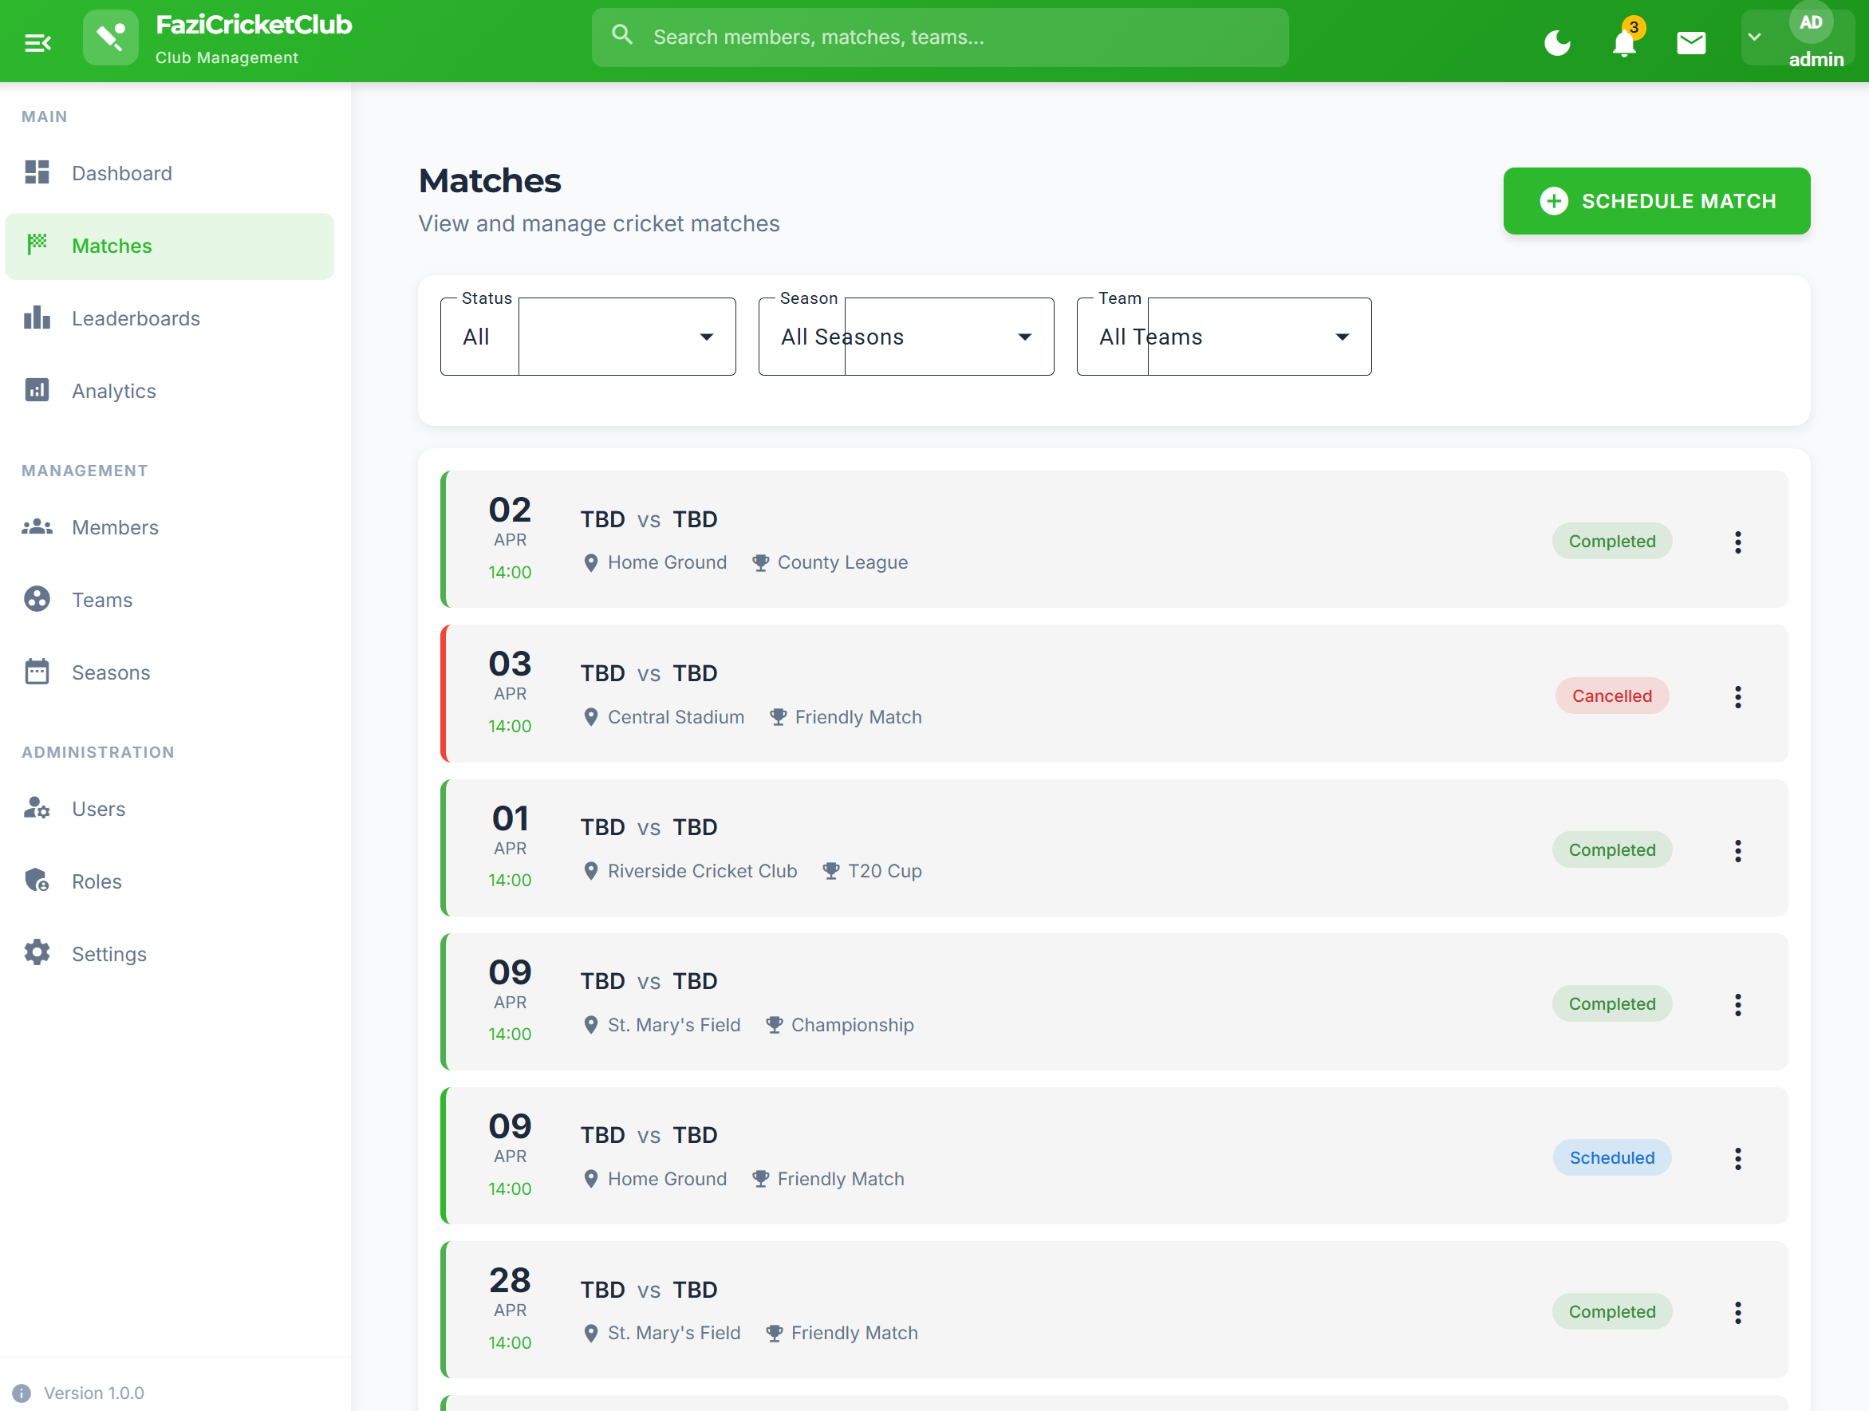Screen dimensions: 1869x1411
Task: Open the Roles administration page
Action: coord(169,881)
